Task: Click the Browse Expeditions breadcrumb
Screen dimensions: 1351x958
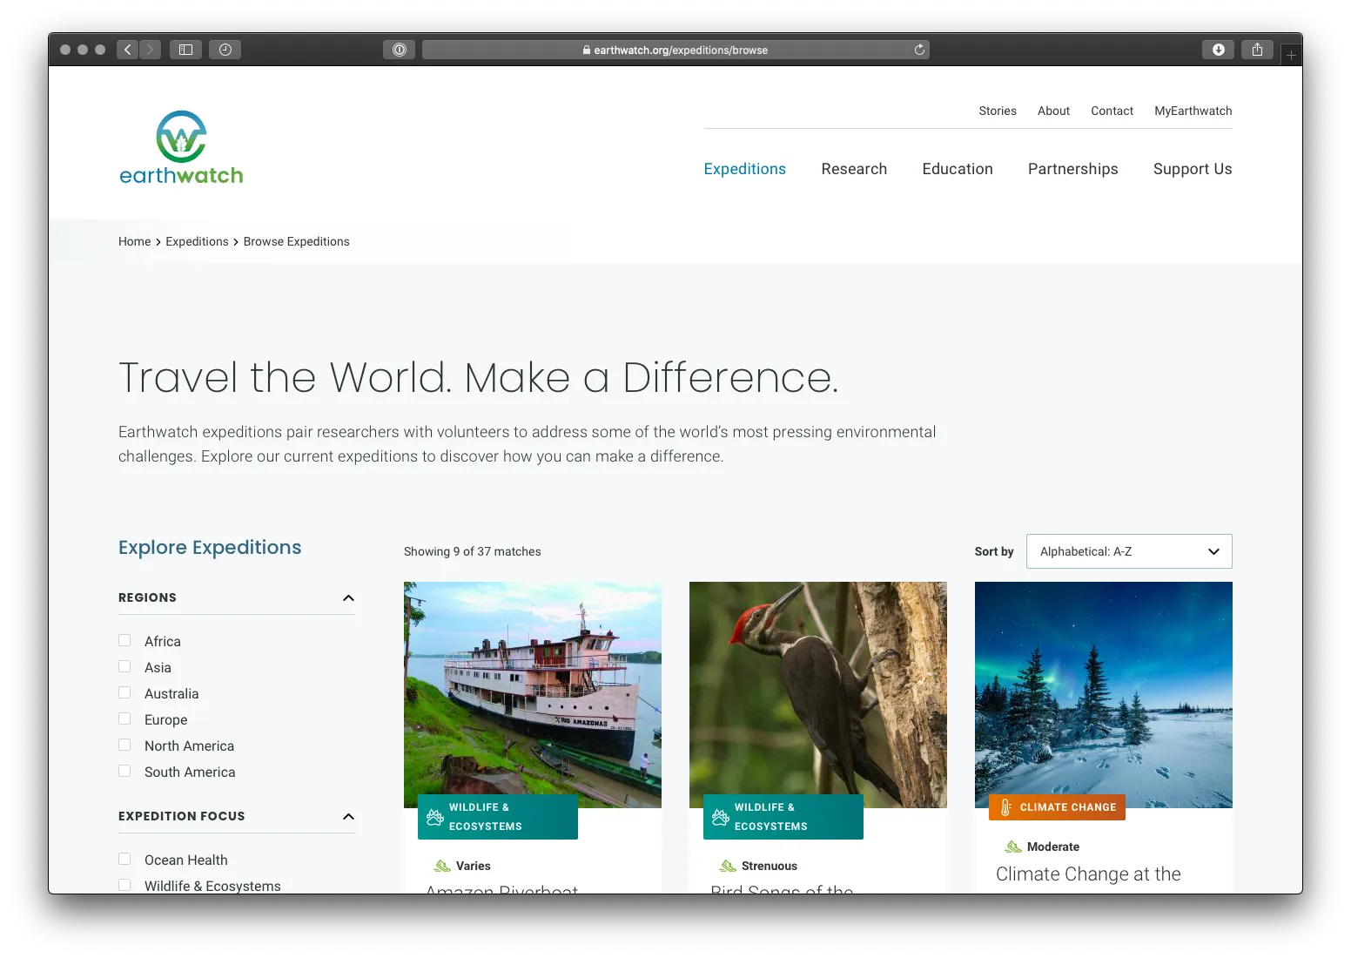Action: (x=296, y=241)
